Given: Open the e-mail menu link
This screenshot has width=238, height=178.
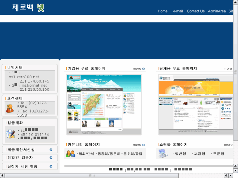Looking at the screenshot, I should pos(178,11).
